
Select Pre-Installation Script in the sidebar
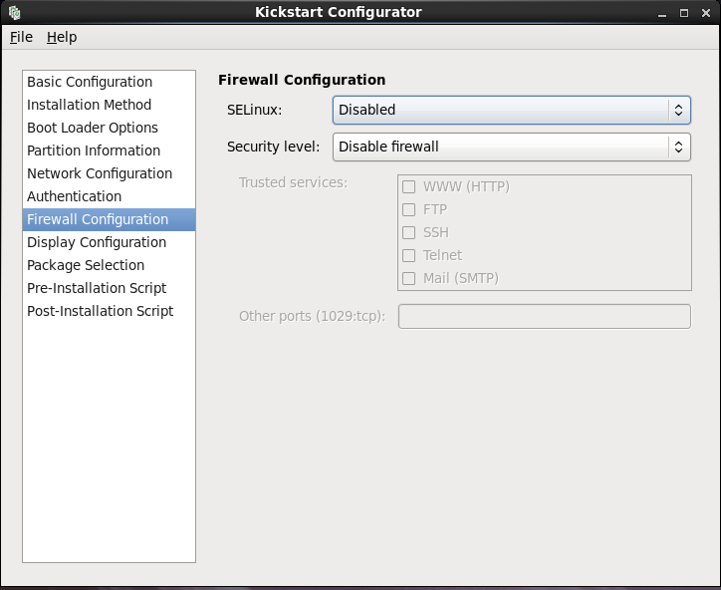coord(109,288)
